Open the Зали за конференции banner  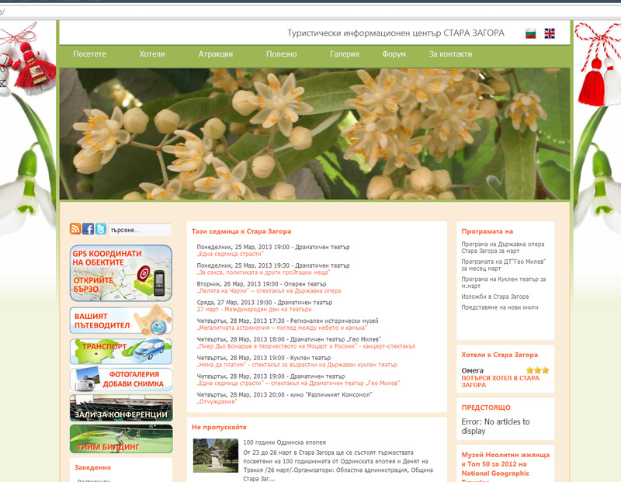(x=120, y=408)
